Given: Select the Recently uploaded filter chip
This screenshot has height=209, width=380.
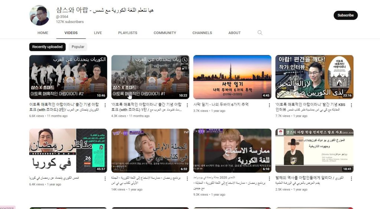Looking at the screenshot, I should coord(47,47).
